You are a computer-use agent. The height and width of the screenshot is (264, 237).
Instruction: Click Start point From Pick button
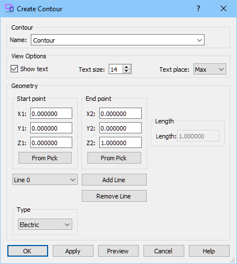[x=45, y=158]
